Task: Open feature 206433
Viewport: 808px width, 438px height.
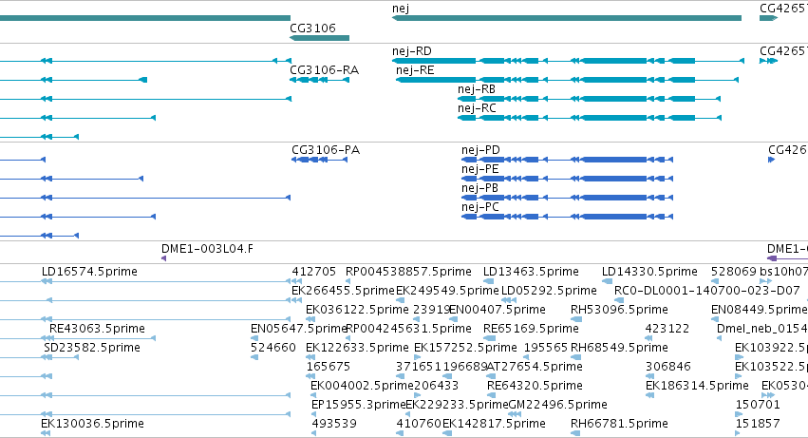Action: (x=436, y=386)
